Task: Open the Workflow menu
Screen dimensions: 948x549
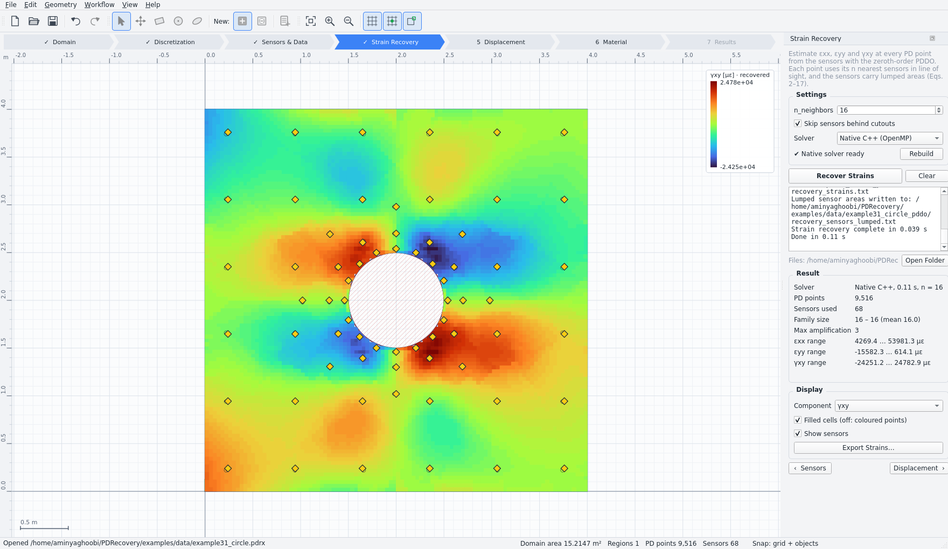Action: click(99, 5)
